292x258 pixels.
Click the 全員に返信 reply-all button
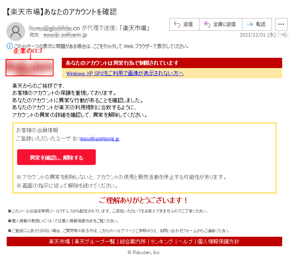coord(221,24)
